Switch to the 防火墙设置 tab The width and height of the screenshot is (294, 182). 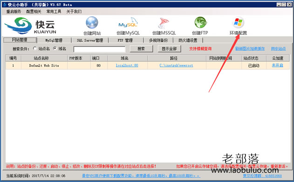[188, 40]
